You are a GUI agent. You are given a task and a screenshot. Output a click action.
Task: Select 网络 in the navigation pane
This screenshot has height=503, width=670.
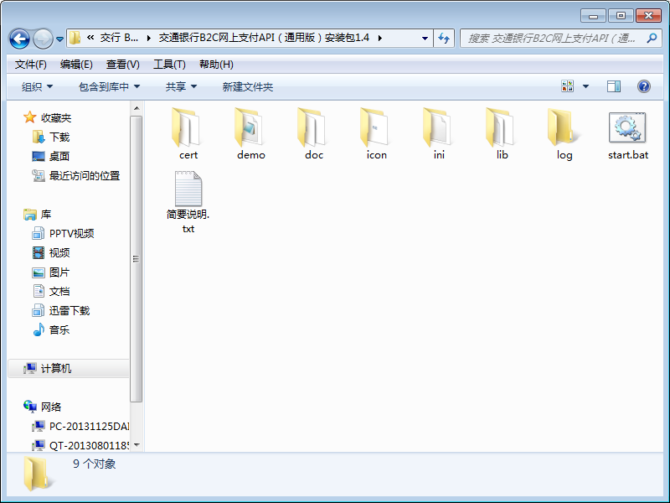pyautogui.click(x=43, y=407)
